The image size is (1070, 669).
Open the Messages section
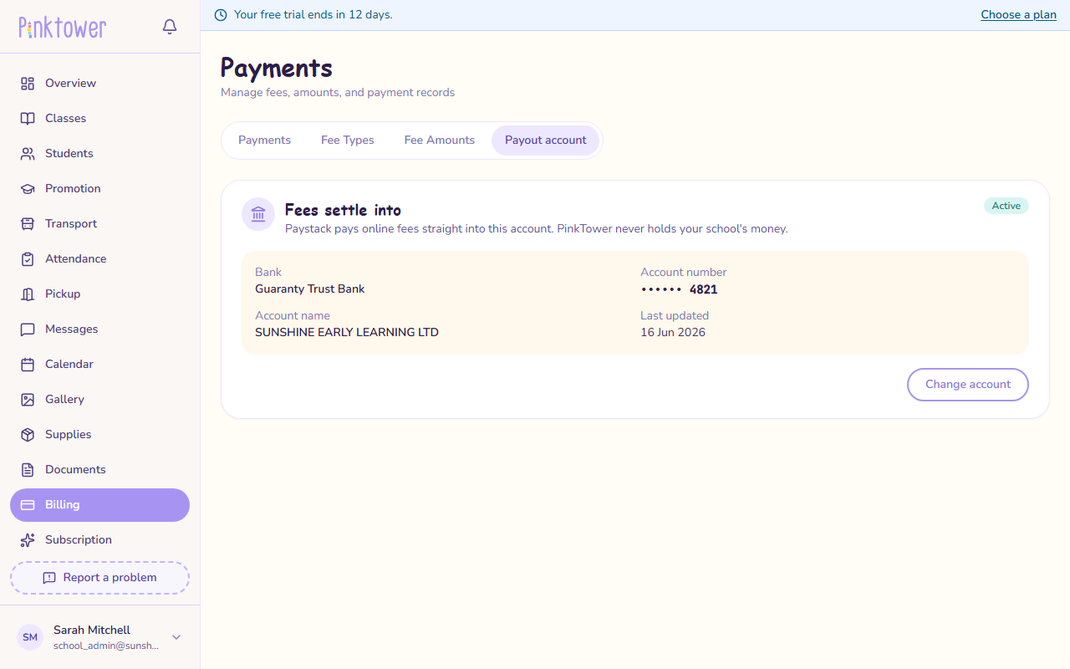(100, 329)
